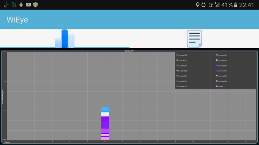Open the bar chart signals tab
The height and width of the screenshot is (145, 259).
click(65, 39)
